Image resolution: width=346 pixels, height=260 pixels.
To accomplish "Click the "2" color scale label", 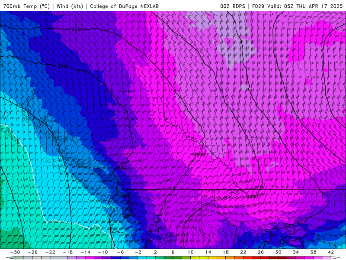I will point(155,252).
